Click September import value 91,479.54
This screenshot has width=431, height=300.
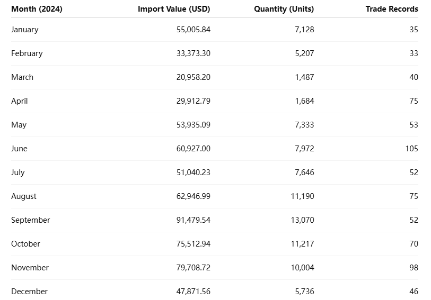click(x=193, y=220)
